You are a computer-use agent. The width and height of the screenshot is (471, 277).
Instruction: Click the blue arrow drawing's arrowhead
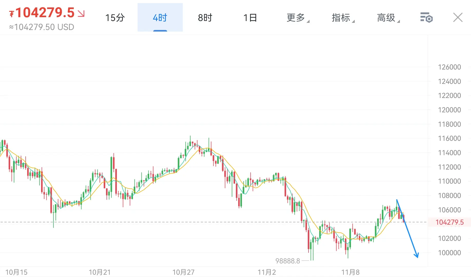[x=417, y=255]
